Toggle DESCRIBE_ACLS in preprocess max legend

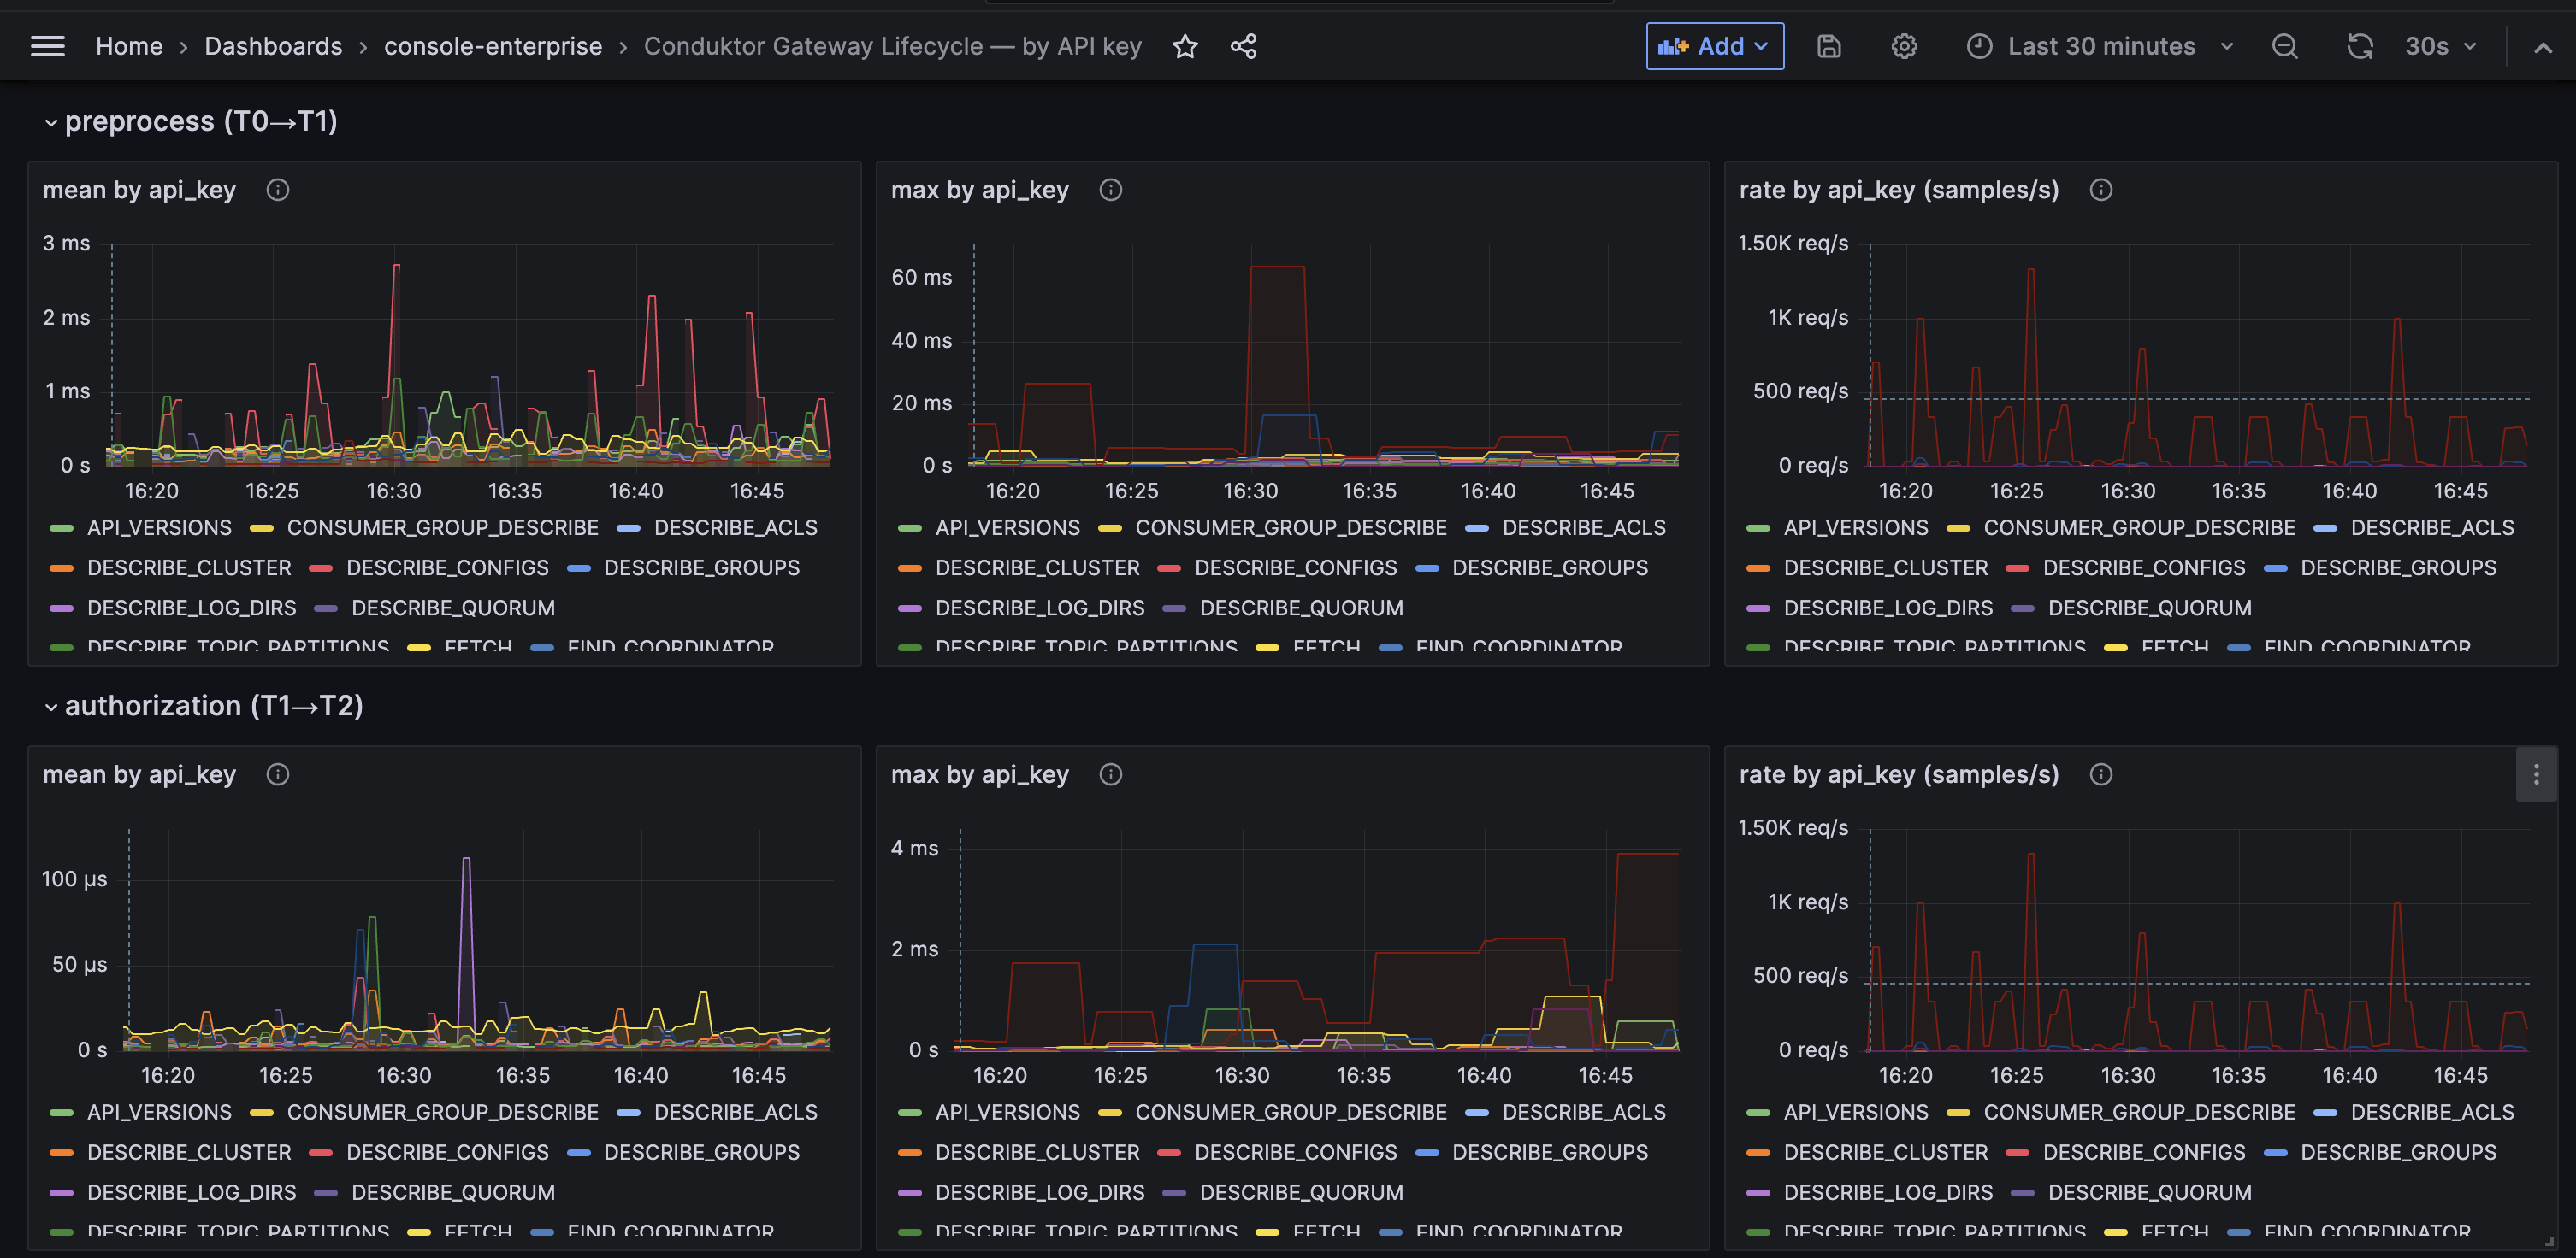[1584, 527]
